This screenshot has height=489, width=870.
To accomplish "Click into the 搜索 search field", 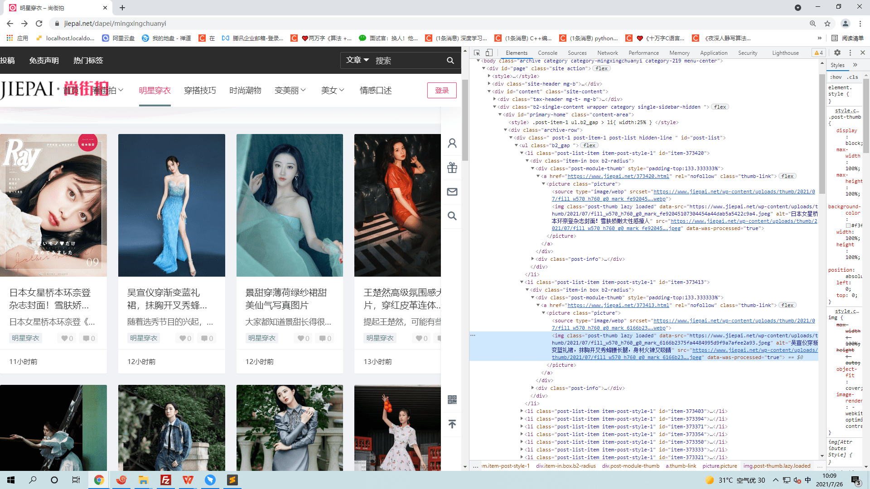I will [408, 60].
